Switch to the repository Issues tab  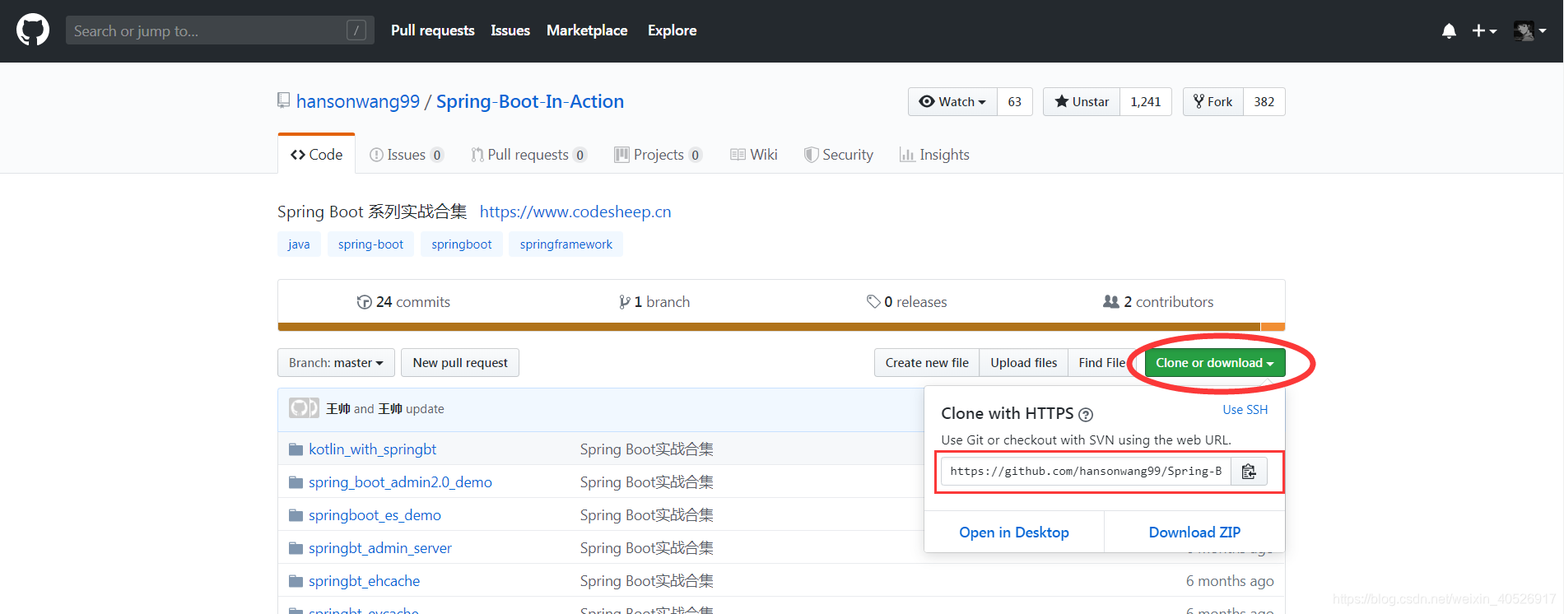(x=407, y=154)
